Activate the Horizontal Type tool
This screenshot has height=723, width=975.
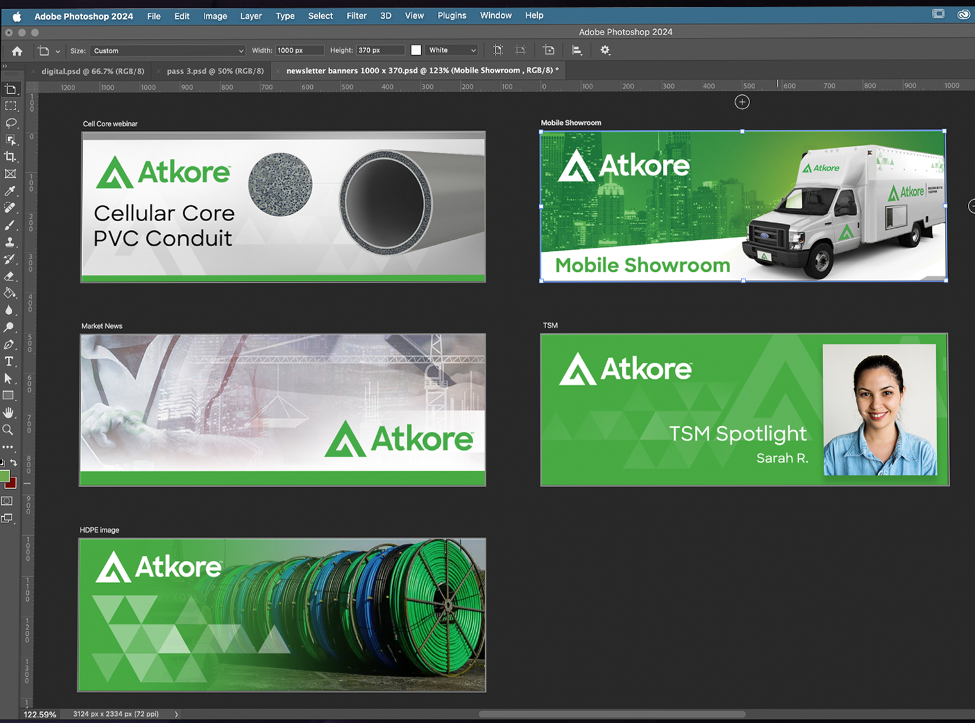click(10, 361)
